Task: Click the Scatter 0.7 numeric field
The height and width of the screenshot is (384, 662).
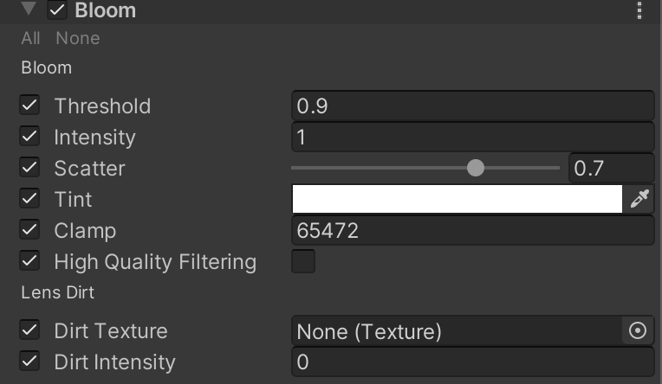Action: [612, 168]
